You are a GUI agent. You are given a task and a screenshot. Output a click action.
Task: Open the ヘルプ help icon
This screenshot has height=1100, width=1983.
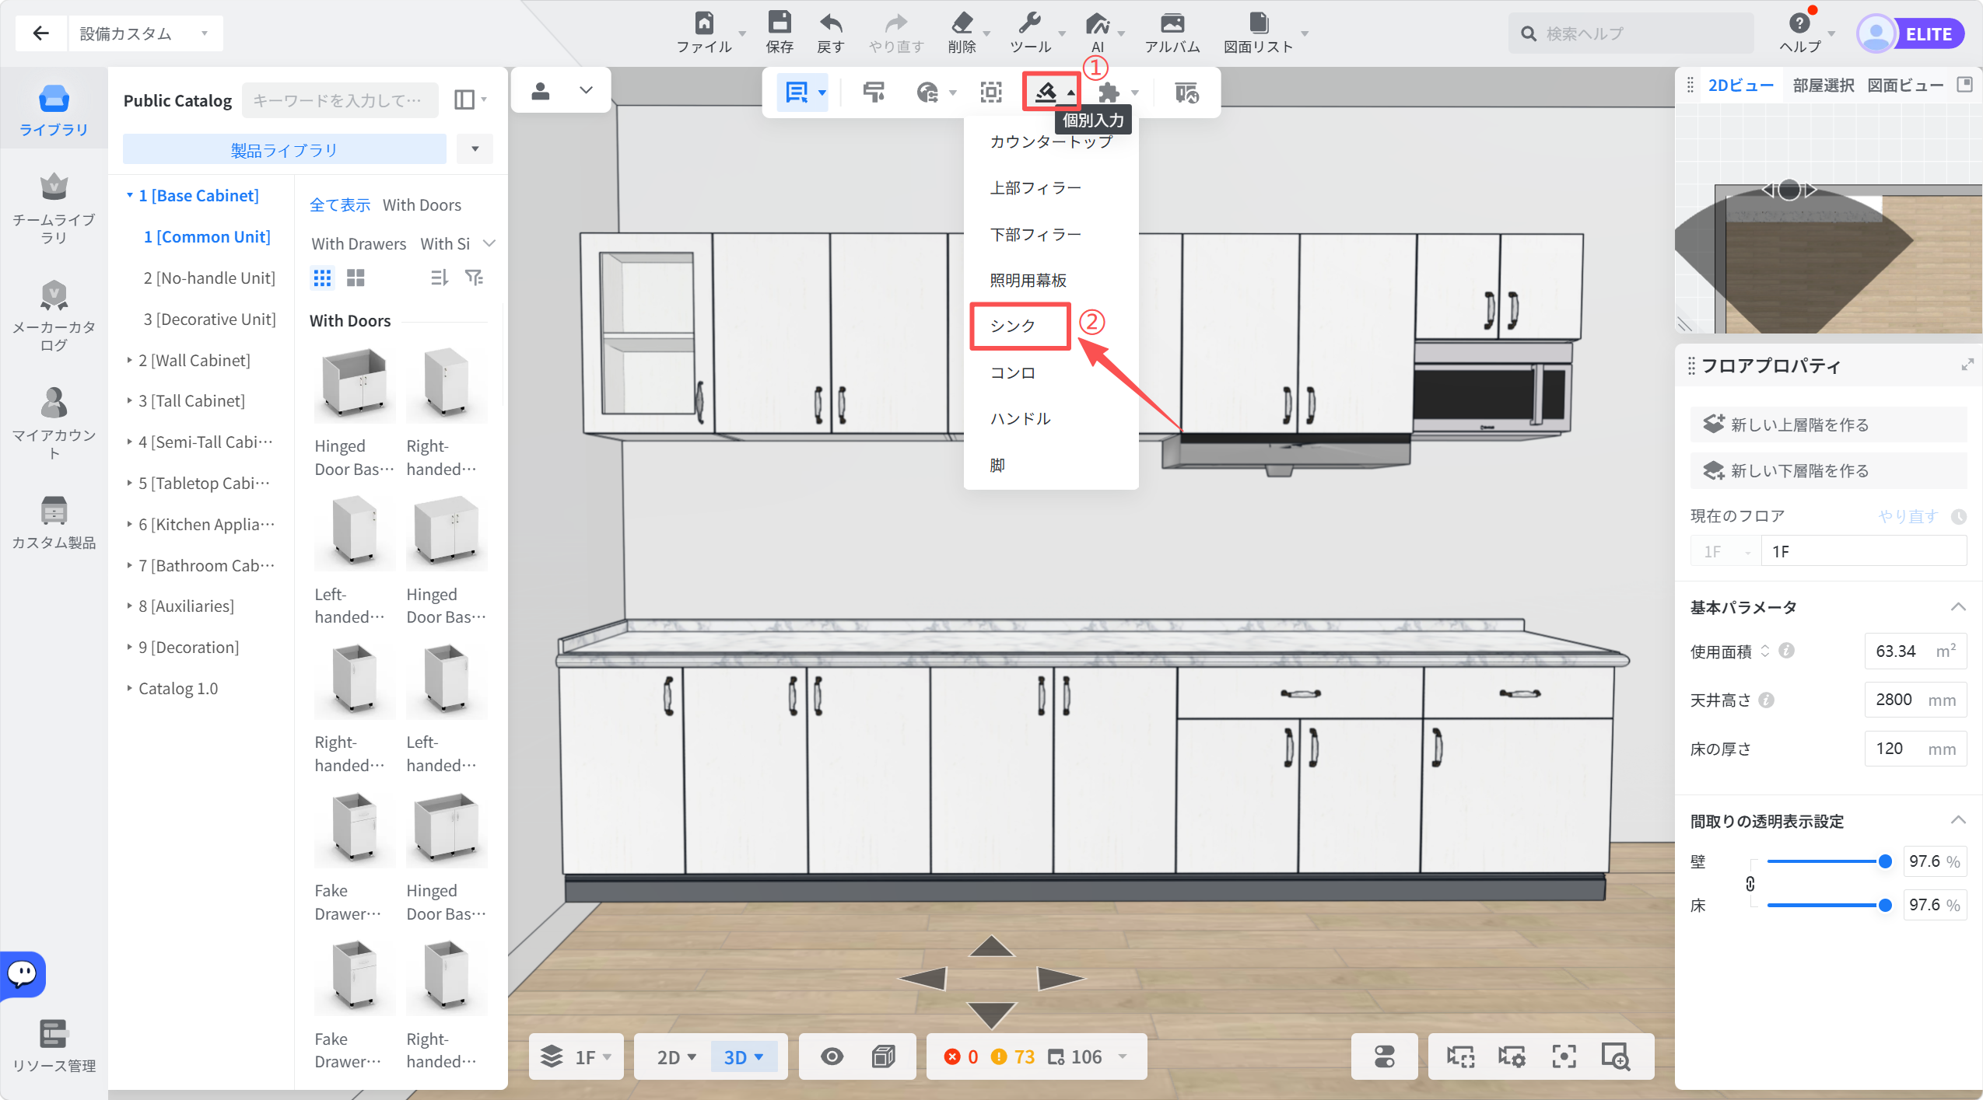coord(1799,23)
